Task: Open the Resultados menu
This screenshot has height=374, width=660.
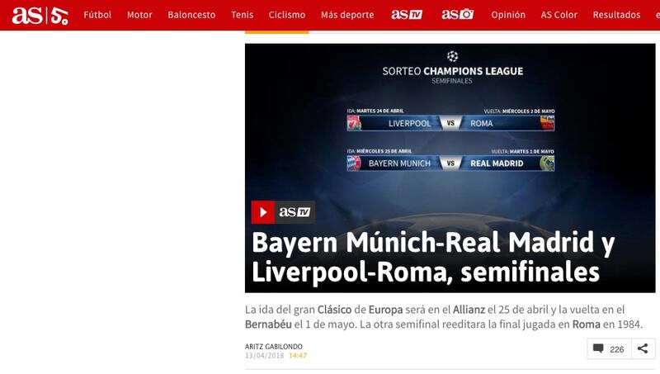Action: pyautogui.click(x=616, y=15)
